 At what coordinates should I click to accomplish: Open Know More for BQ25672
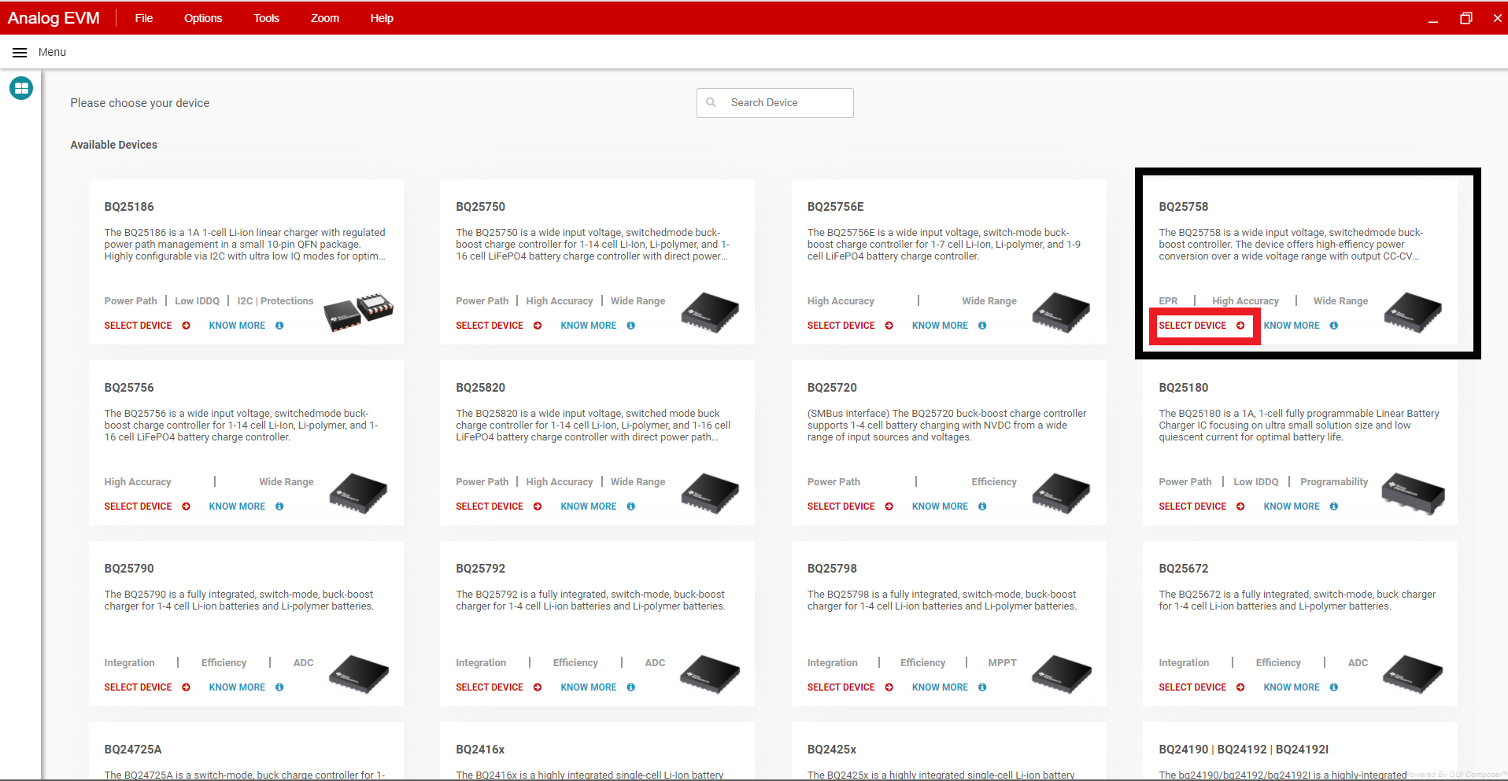1291,687
